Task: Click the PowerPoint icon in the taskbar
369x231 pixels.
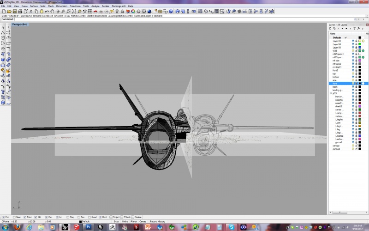Action: pyautogui.click(x=148, y=227)
